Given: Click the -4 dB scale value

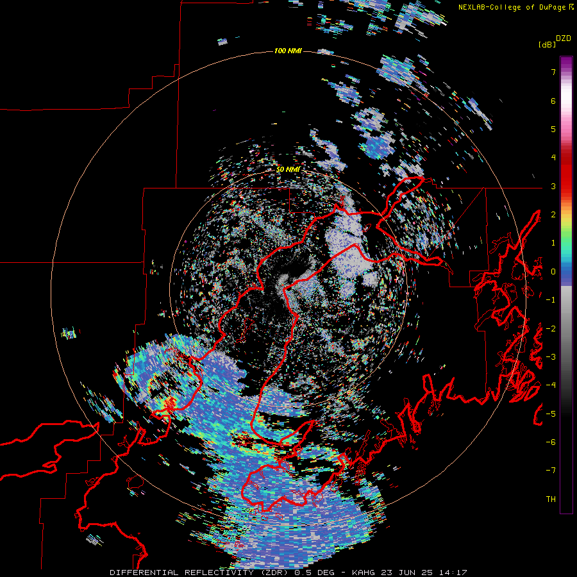Looking at the screenshot, I should (551, 385).
